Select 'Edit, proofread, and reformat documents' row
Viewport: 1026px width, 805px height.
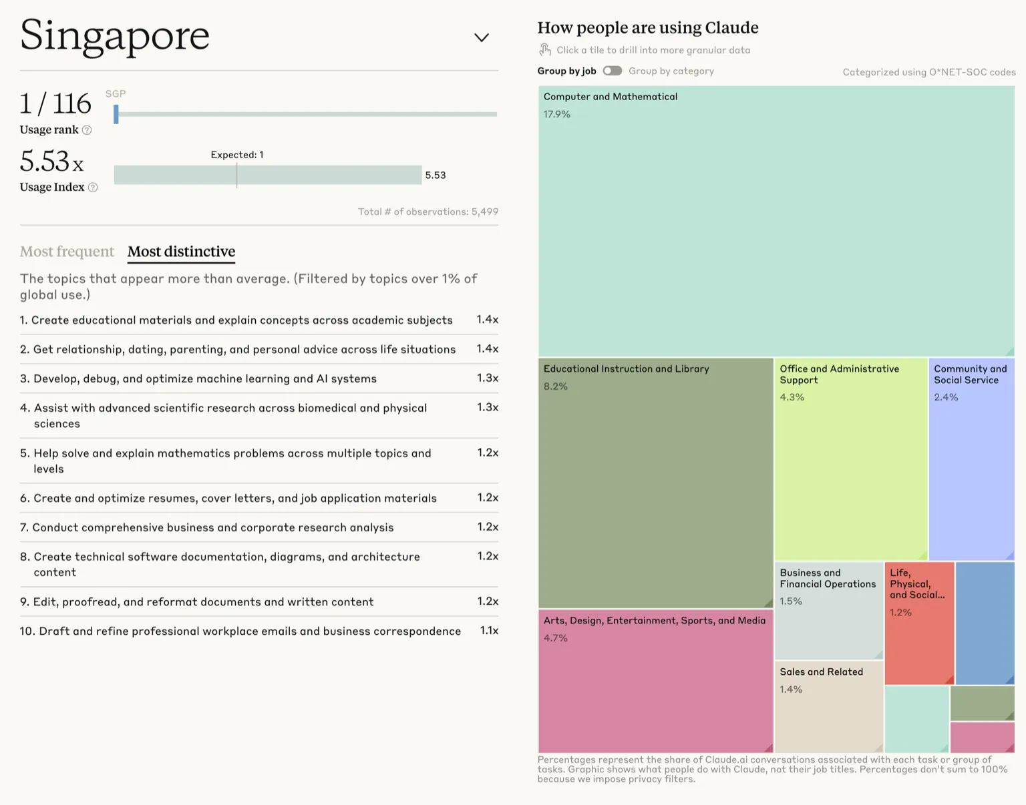(x=259, y=602)
